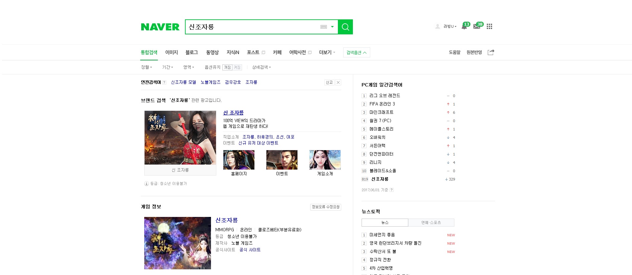Open the mail envelope icon
The width and height of the screenshot is (632, 275).
pyautogui.click(x=477, y=26)
